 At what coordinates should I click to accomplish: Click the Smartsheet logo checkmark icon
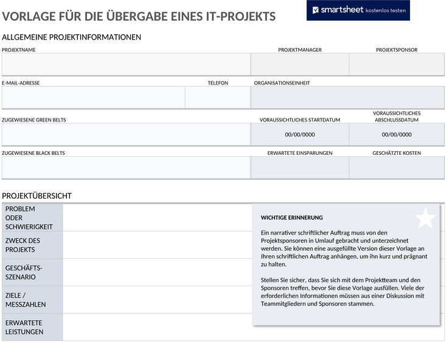315,10
